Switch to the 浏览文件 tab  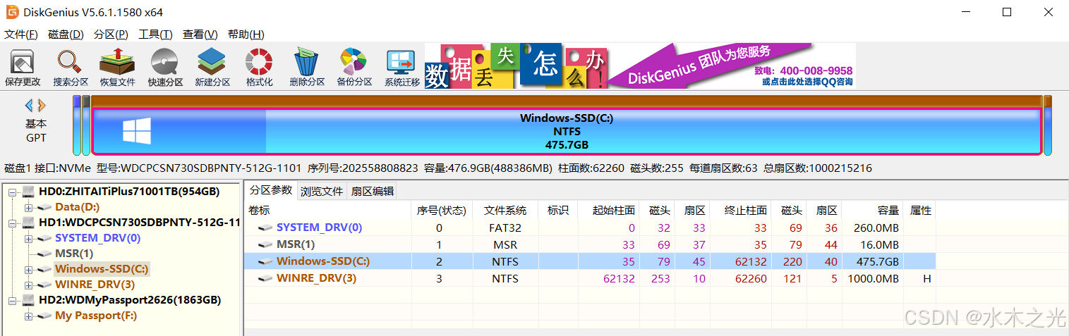point(322,191)
